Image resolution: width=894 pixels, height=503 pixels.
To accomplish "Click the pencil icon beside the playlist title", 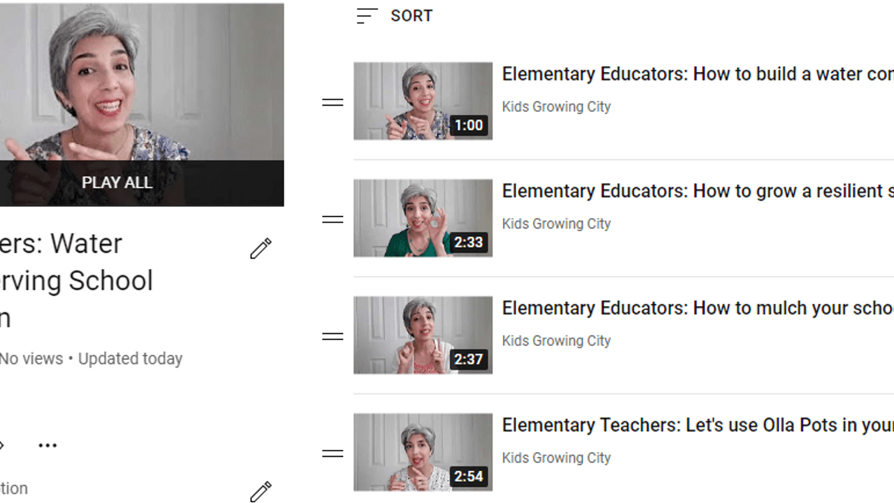I will coord(261,249).
